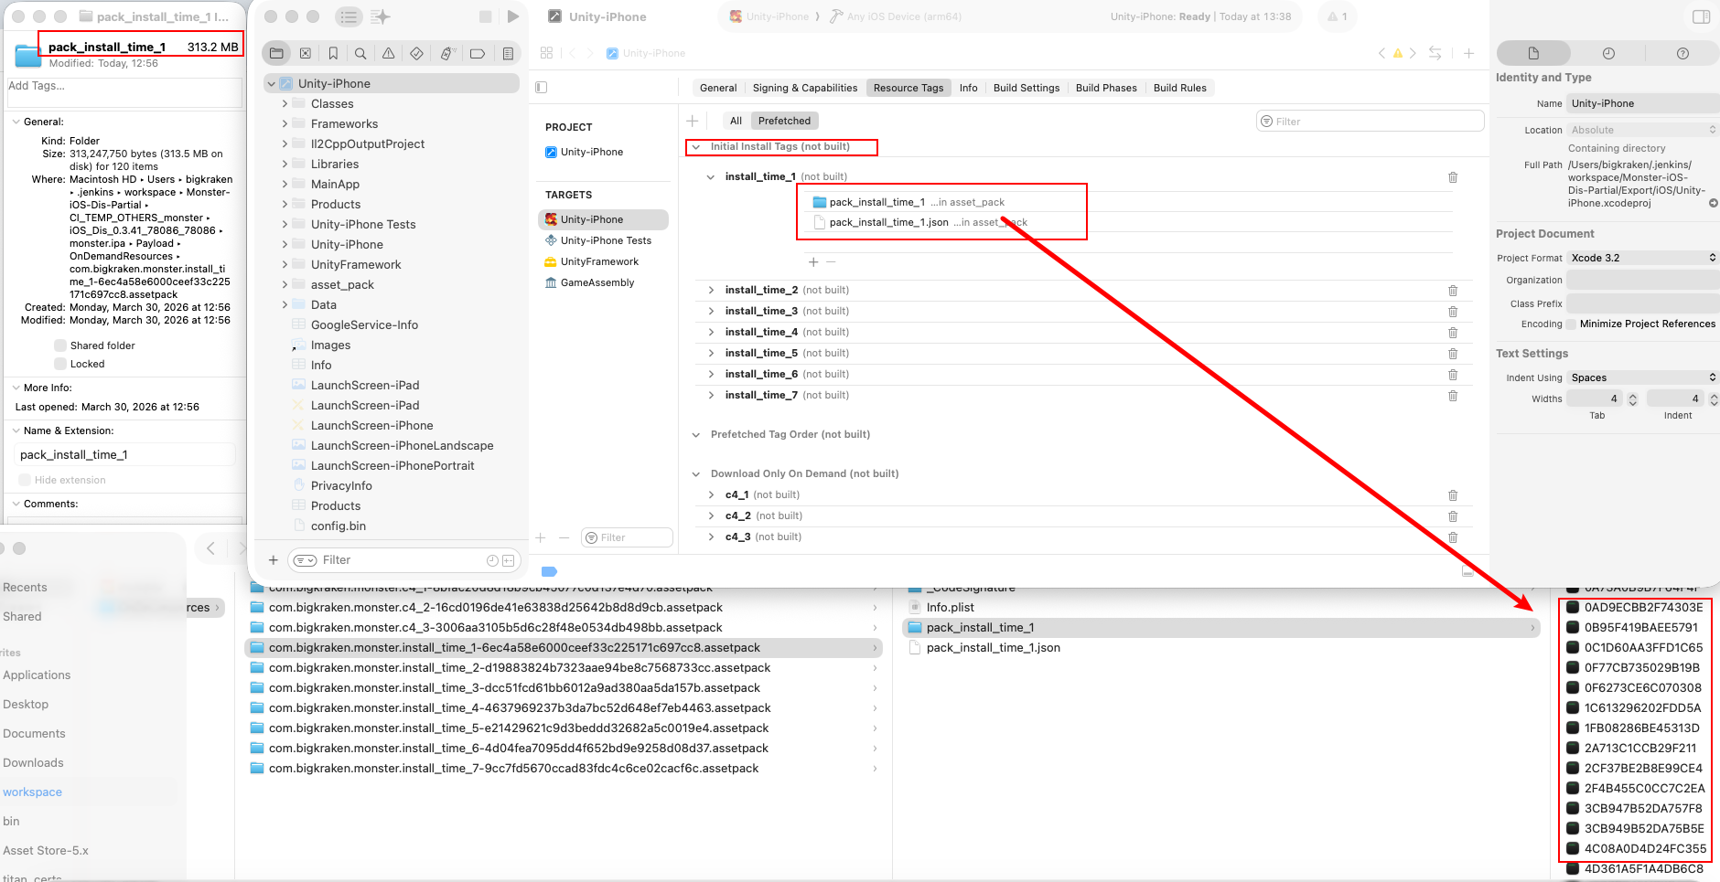1720x882 pixels.
Task: Open the Find navigator (magnifier icon)
Action: coord(360,54)
